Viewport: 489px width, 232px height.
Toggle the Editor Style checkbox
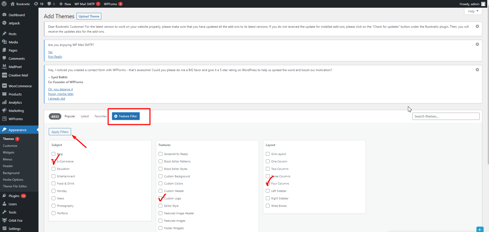pos(160,206)
